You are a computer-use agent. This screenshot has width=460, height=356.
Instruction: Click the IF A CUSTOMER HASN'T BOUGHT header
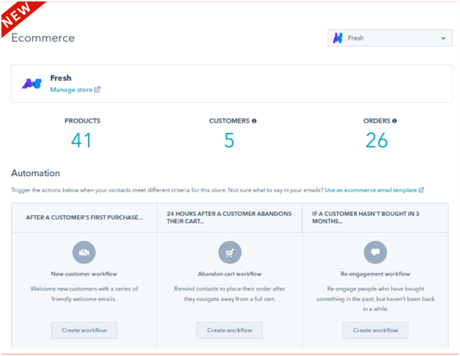[x=366, y=218]
